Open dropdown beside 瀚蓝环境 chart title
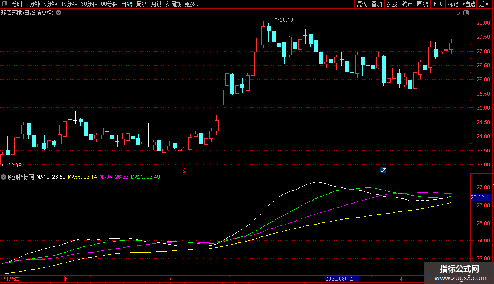The height and width of the screenshot is (284, 494). pyautogui.click(x=59, y=13)
